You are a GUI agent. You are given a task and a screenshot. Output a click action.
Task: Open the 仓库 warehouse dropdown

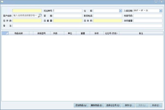coord(120,11)
